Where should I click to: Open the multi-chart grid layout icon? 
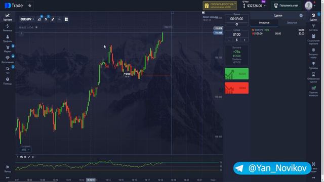pyautogui.click(x=66, y=19)
